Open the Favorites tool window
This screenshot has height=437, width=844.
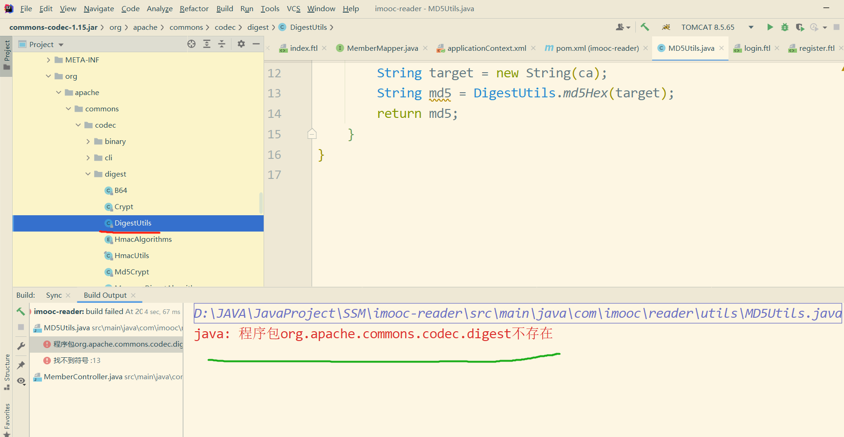pos(7,419)
